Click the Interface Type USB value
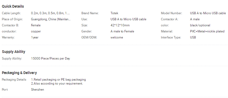The image size is (228, 98). point(193,37)
